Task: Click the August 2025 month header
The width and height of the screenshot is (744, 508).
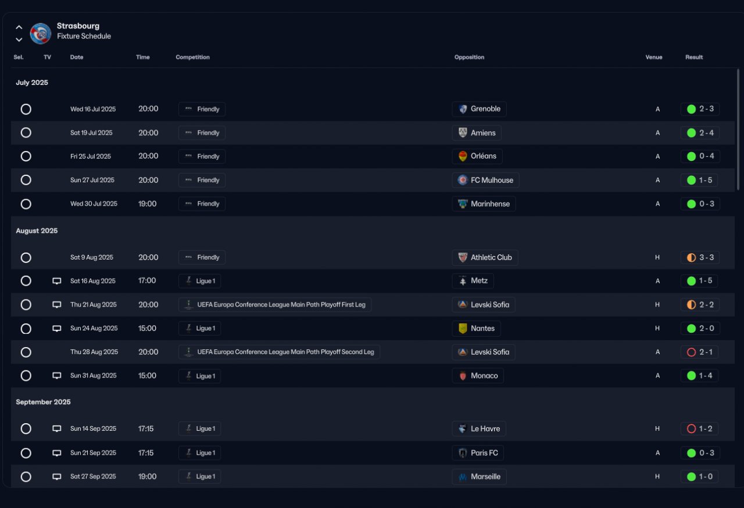Action: tap(37, 230)
